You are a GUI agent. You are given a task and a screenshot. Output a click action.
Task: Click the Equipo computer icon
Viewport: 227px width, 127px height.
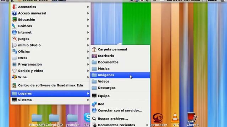tap(94, 96)
